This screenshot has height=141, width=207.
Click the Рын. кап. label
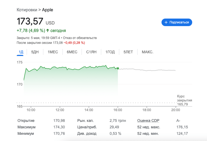coord(85,121)
